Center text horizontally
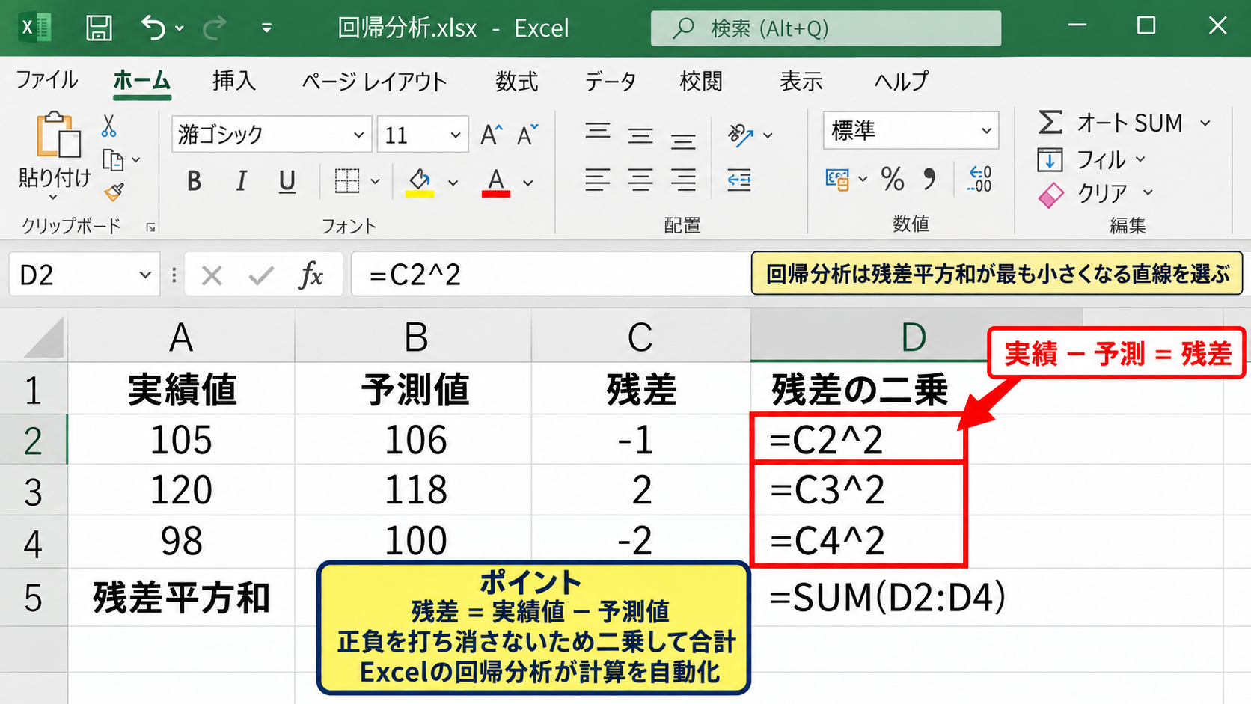This screenshot has height=704, width=1251. point(640,180)
